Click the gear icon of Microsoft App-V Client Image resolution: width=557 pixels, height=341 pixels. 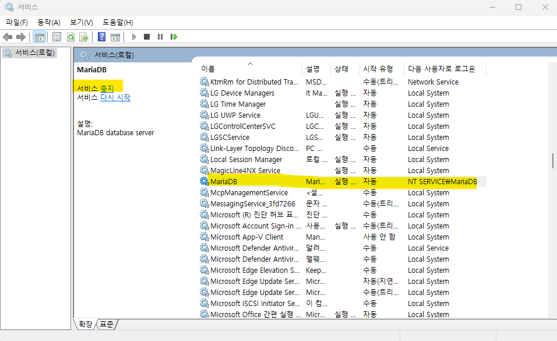[x=204, y=237]
